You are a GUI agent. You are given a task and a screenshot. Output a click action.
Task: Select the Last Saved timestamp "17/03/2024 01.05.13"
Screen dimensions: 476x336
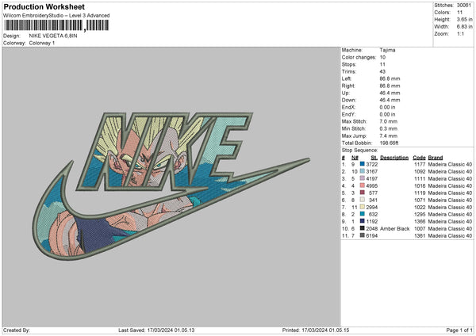pos(171,330)
